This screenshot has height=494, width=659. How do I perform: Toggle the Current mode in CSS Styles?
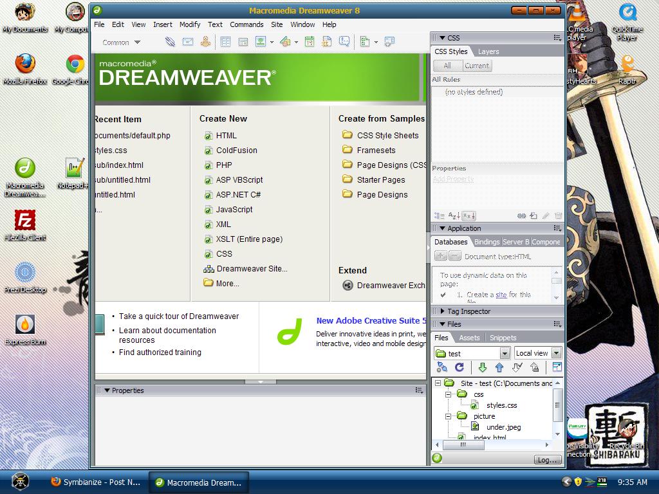pyautogui.click(x=477, y=66)
